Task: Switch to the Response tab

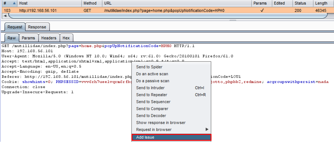Action: [x=37, y=27]
